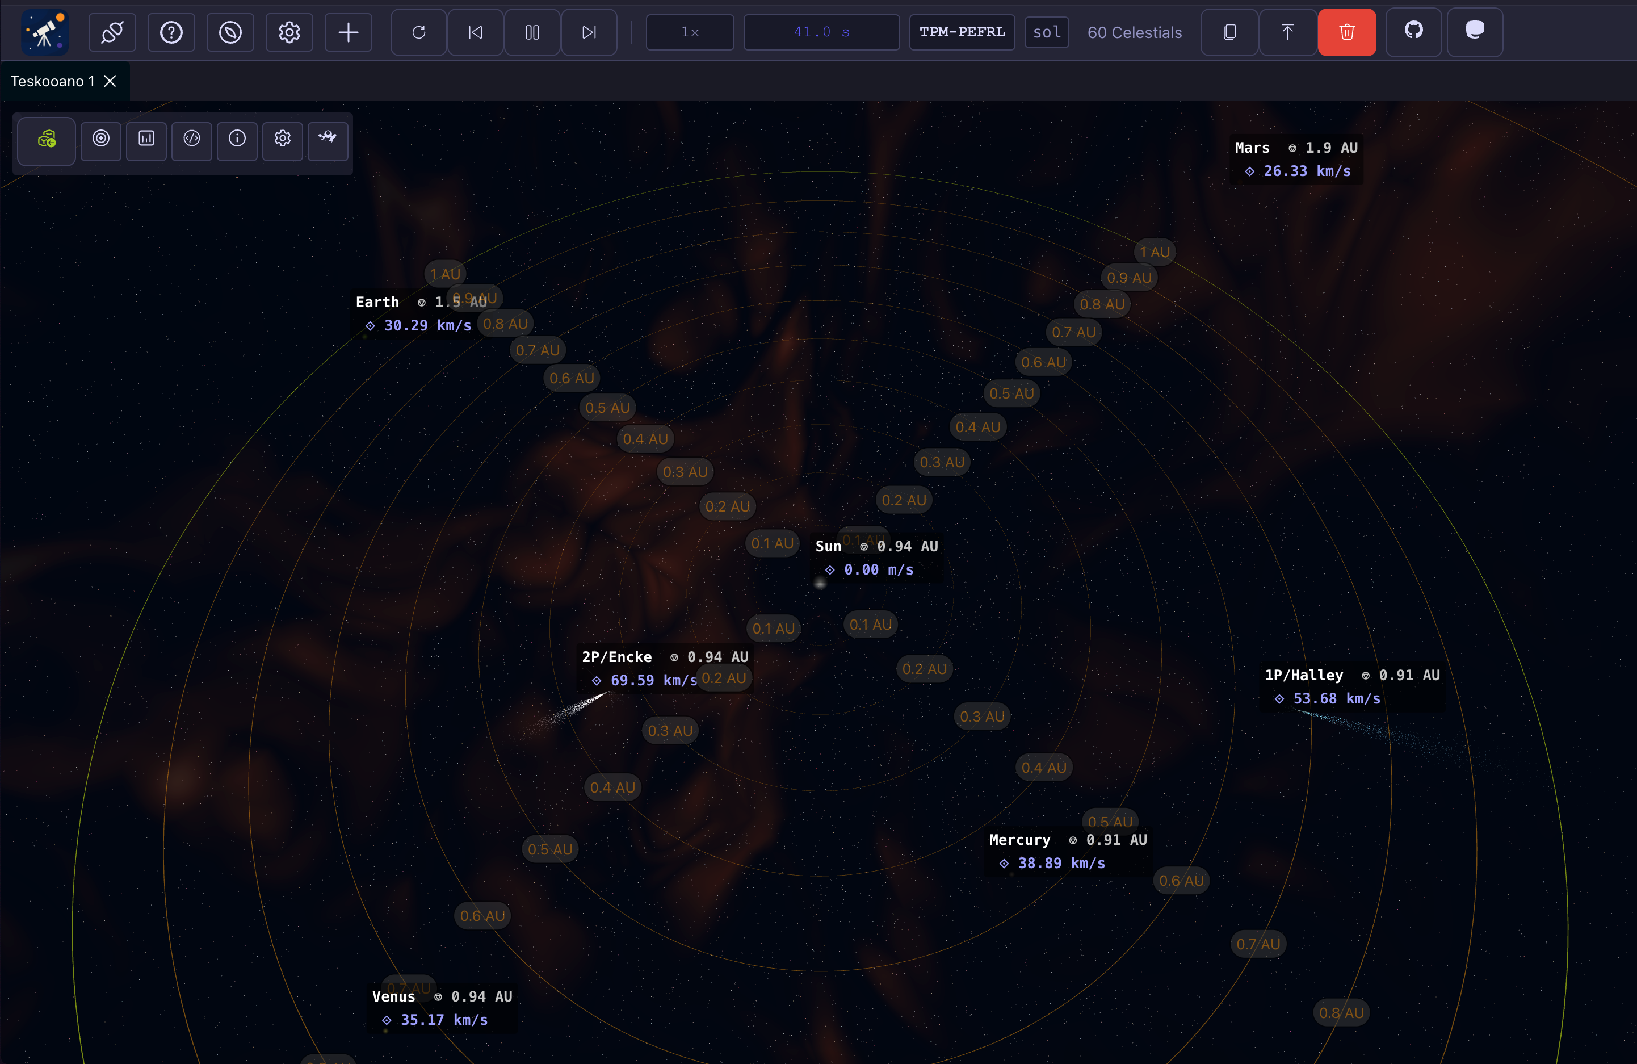Click the 41.0 s elapsed time readout
Screen dimensions: 1637x1064
(821, 32)
